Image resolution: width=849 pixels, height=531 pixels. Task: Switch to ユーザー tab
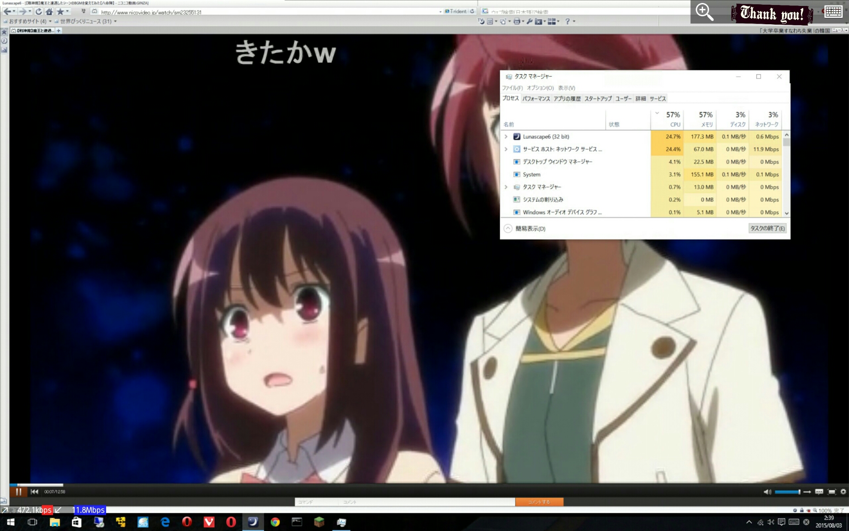tap(623, 99)
